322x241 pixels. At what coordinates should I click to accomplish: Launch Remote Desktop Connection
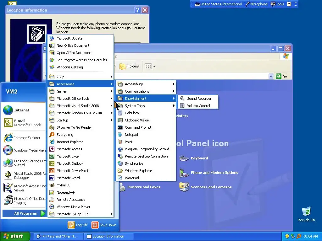point(146,156)
